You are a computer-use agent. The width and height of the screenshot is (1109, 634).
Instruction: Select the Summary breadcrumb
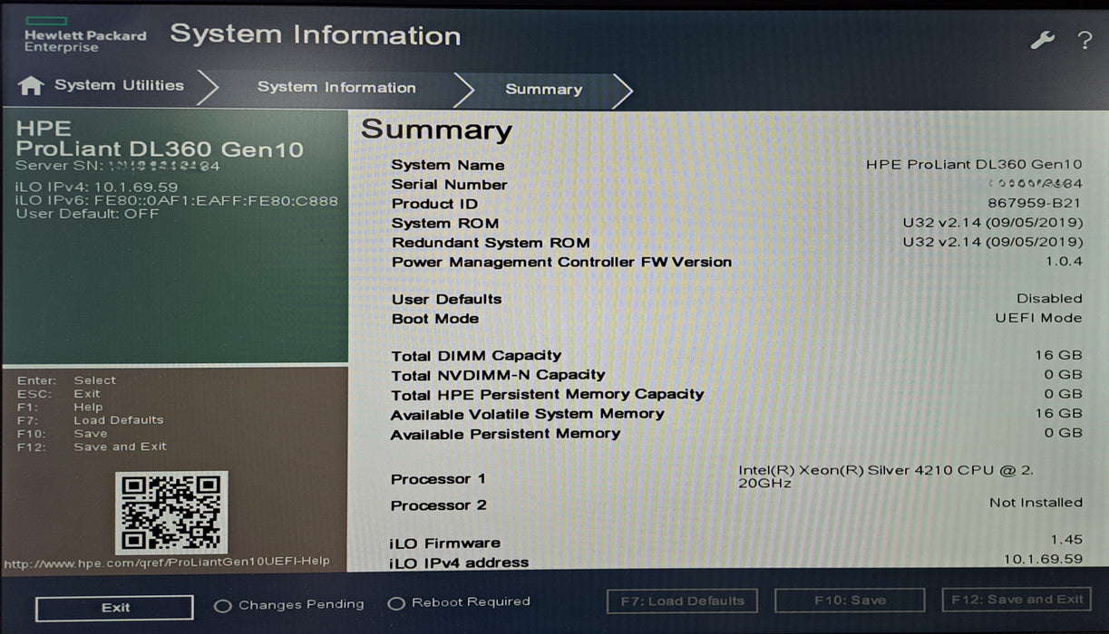(x=543, y=90)
